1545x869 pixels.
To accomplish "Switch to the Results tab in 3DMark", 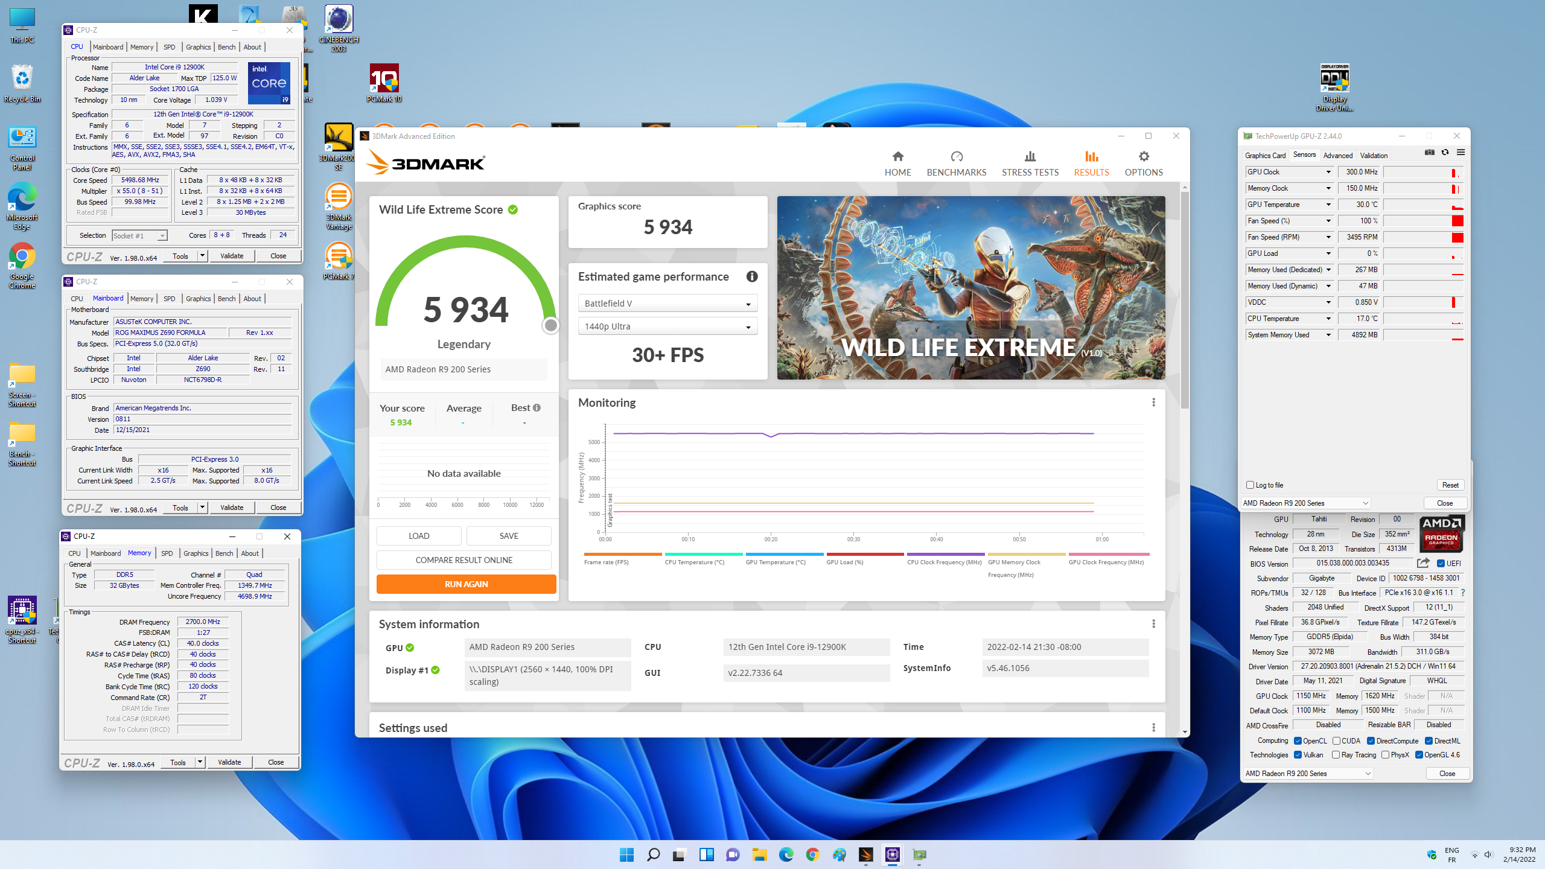I will (1091, 164).
